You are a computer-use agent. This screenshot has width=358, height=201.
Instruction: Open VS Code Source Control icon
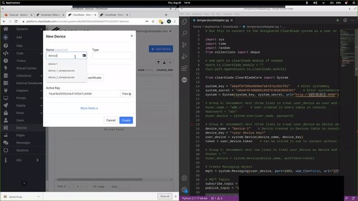(184, 45)
